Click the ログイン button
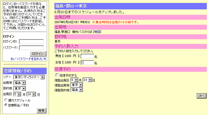The width and height of the screenshot is (208, 115). [x=38, y=54]
